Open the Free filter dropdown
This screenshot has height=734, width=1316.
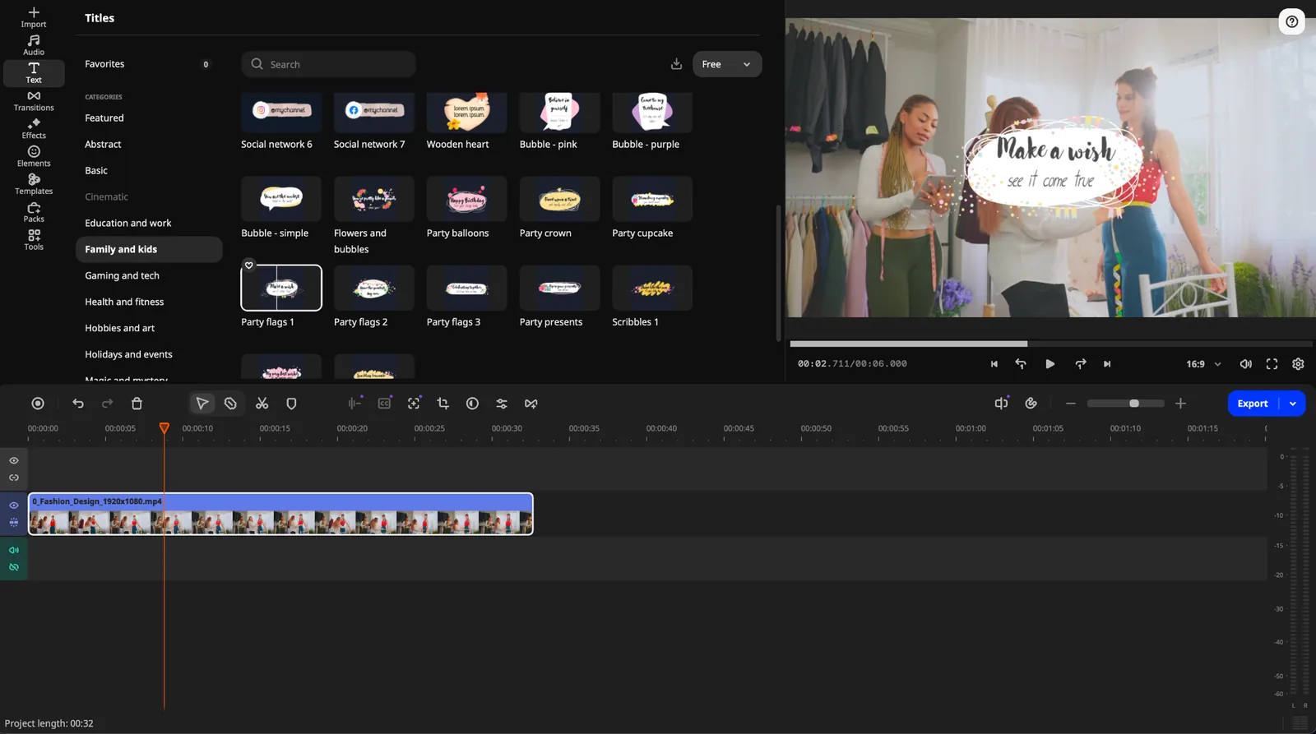click(x=727, y=64)
